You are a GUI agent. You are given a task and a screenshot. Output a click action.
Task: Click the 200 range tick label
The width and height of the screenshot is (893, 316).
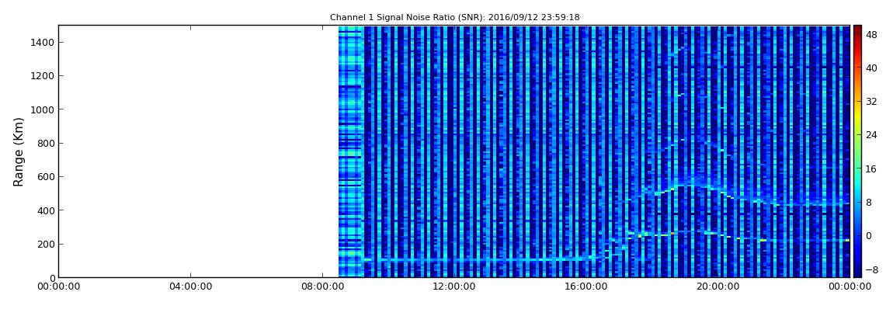tap(44, 245)
